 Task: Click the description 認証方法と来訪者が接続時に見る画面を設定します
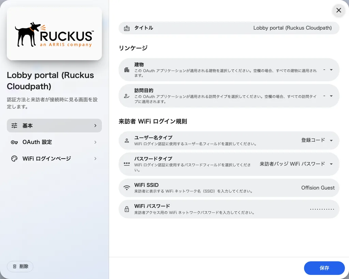click(x=52, y=103)
